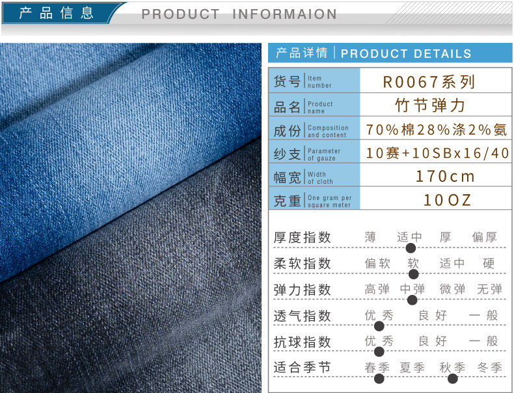This screenshot has height=393, width=514.
Task: Click the 弹力指数 row label
Action: coord(303,290)
